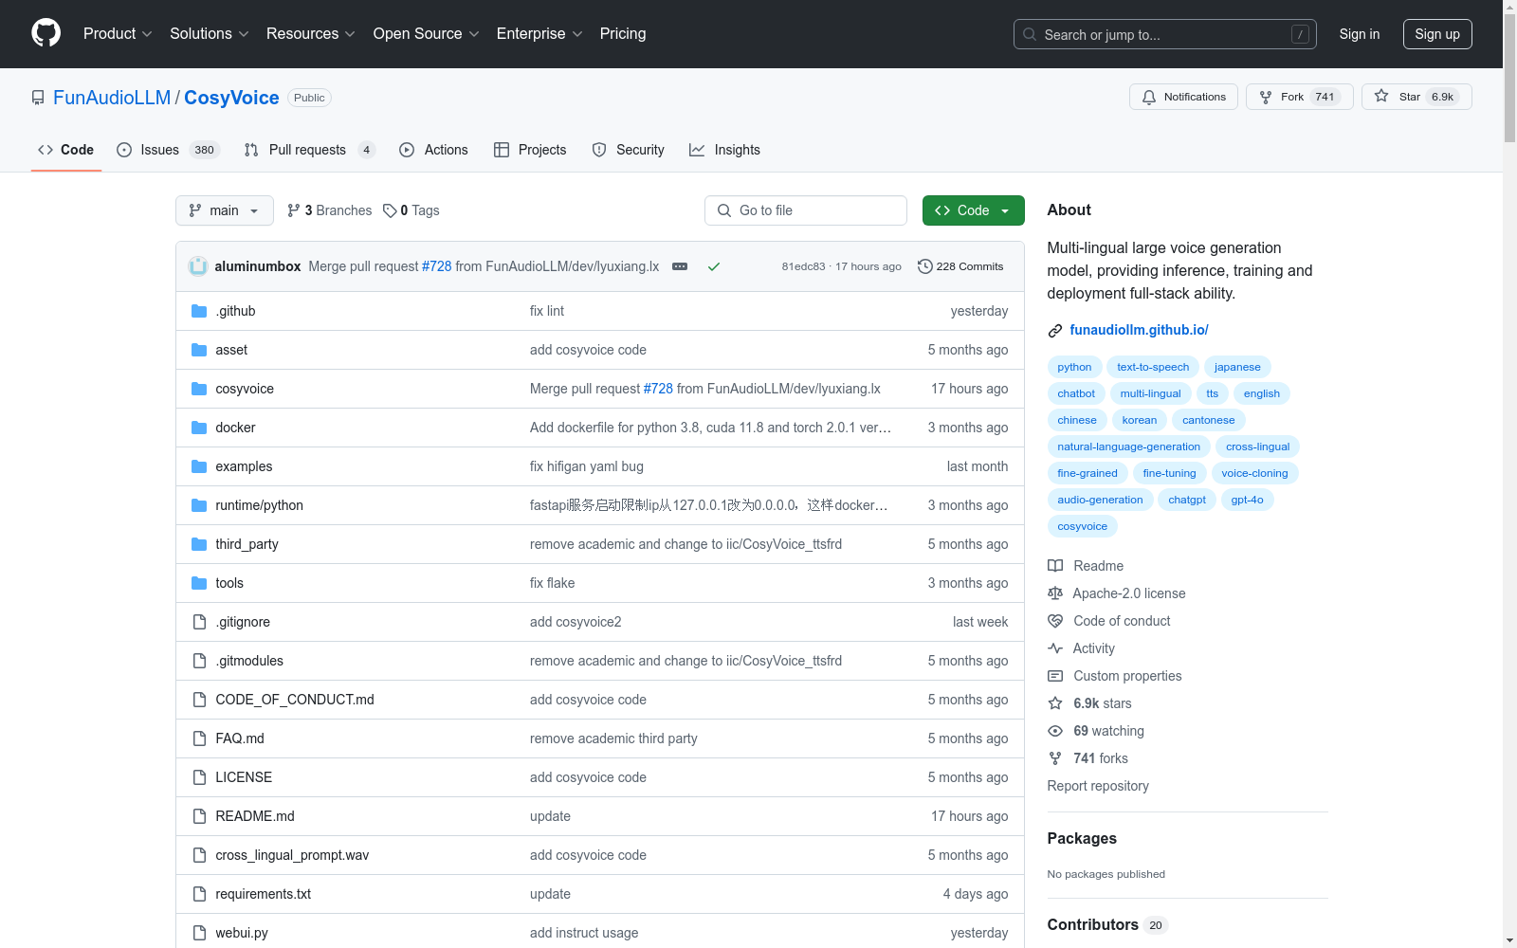This screenshot has width=1517, height=948.
Task: Click the 81edc83 commit hash
Action: coord(803,266)
